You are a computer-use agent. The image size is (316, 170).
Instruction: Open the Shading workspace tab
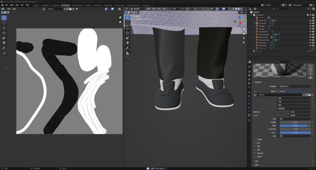point(88,5)
